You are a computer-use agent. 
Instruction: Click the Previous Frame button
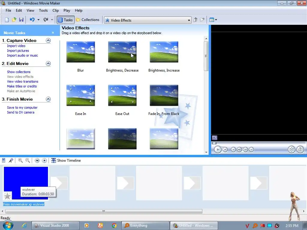click(x=239, y=150)
